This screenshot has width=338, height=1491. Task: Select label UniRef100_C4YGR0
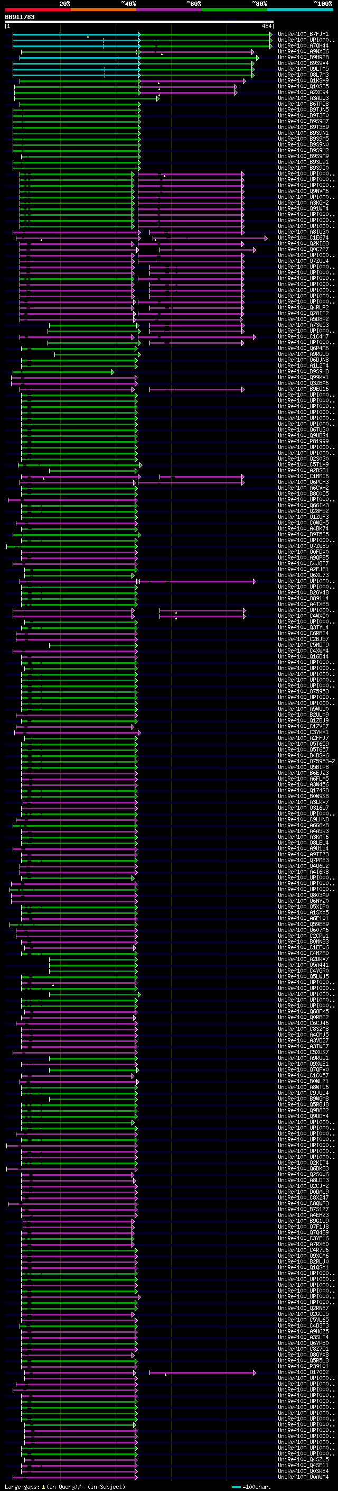click(x=303, y=971)
